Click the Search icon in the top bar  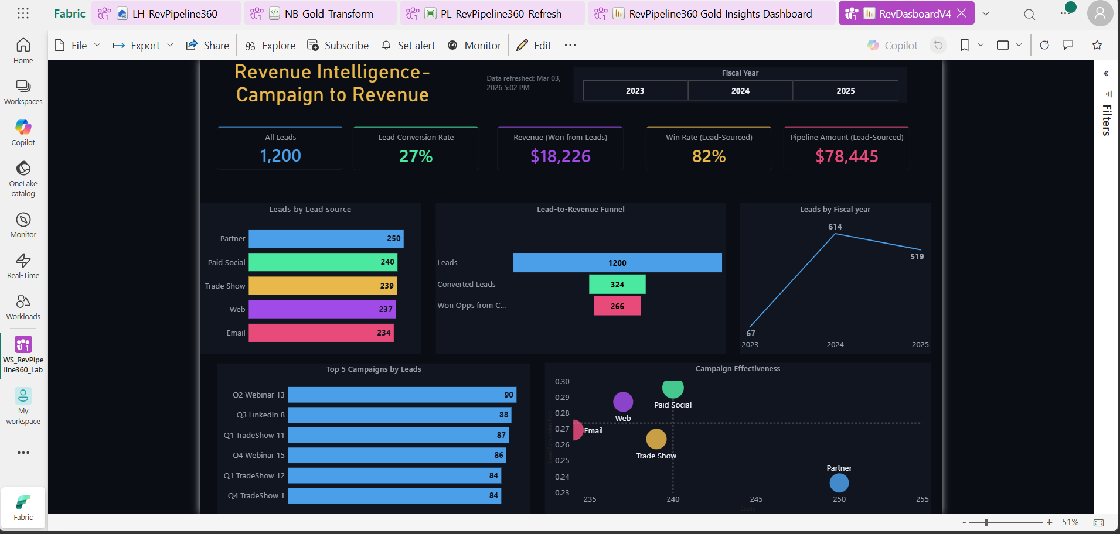pyautogui.click(x=1029, y=13)
